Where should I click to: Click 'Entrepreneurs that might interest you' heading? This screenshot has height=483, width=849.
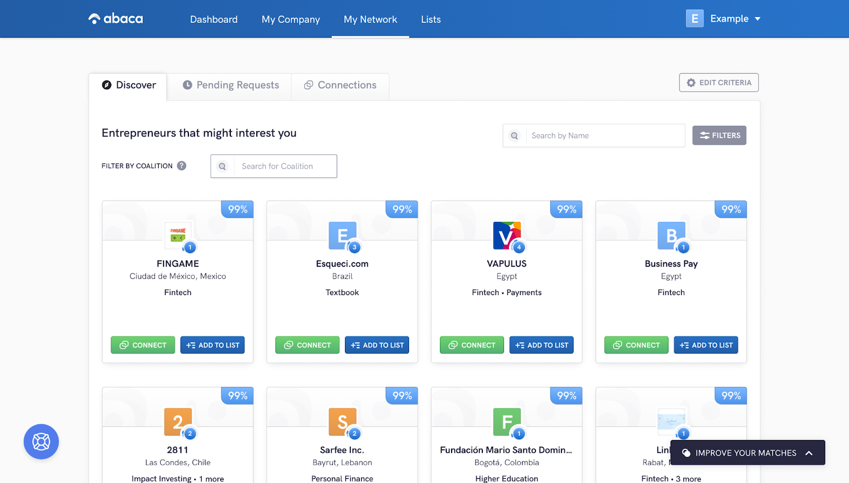pos(199,133)
